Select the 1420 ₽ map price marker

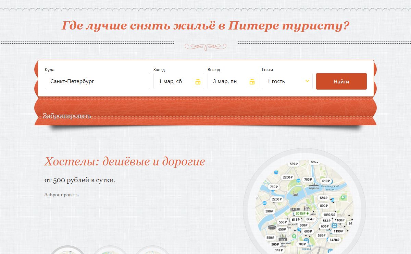pyautogui.click(x=334, y=240)
